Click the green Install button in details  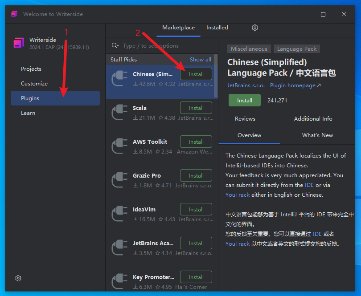pyautogui.click(x=244, y=101)
